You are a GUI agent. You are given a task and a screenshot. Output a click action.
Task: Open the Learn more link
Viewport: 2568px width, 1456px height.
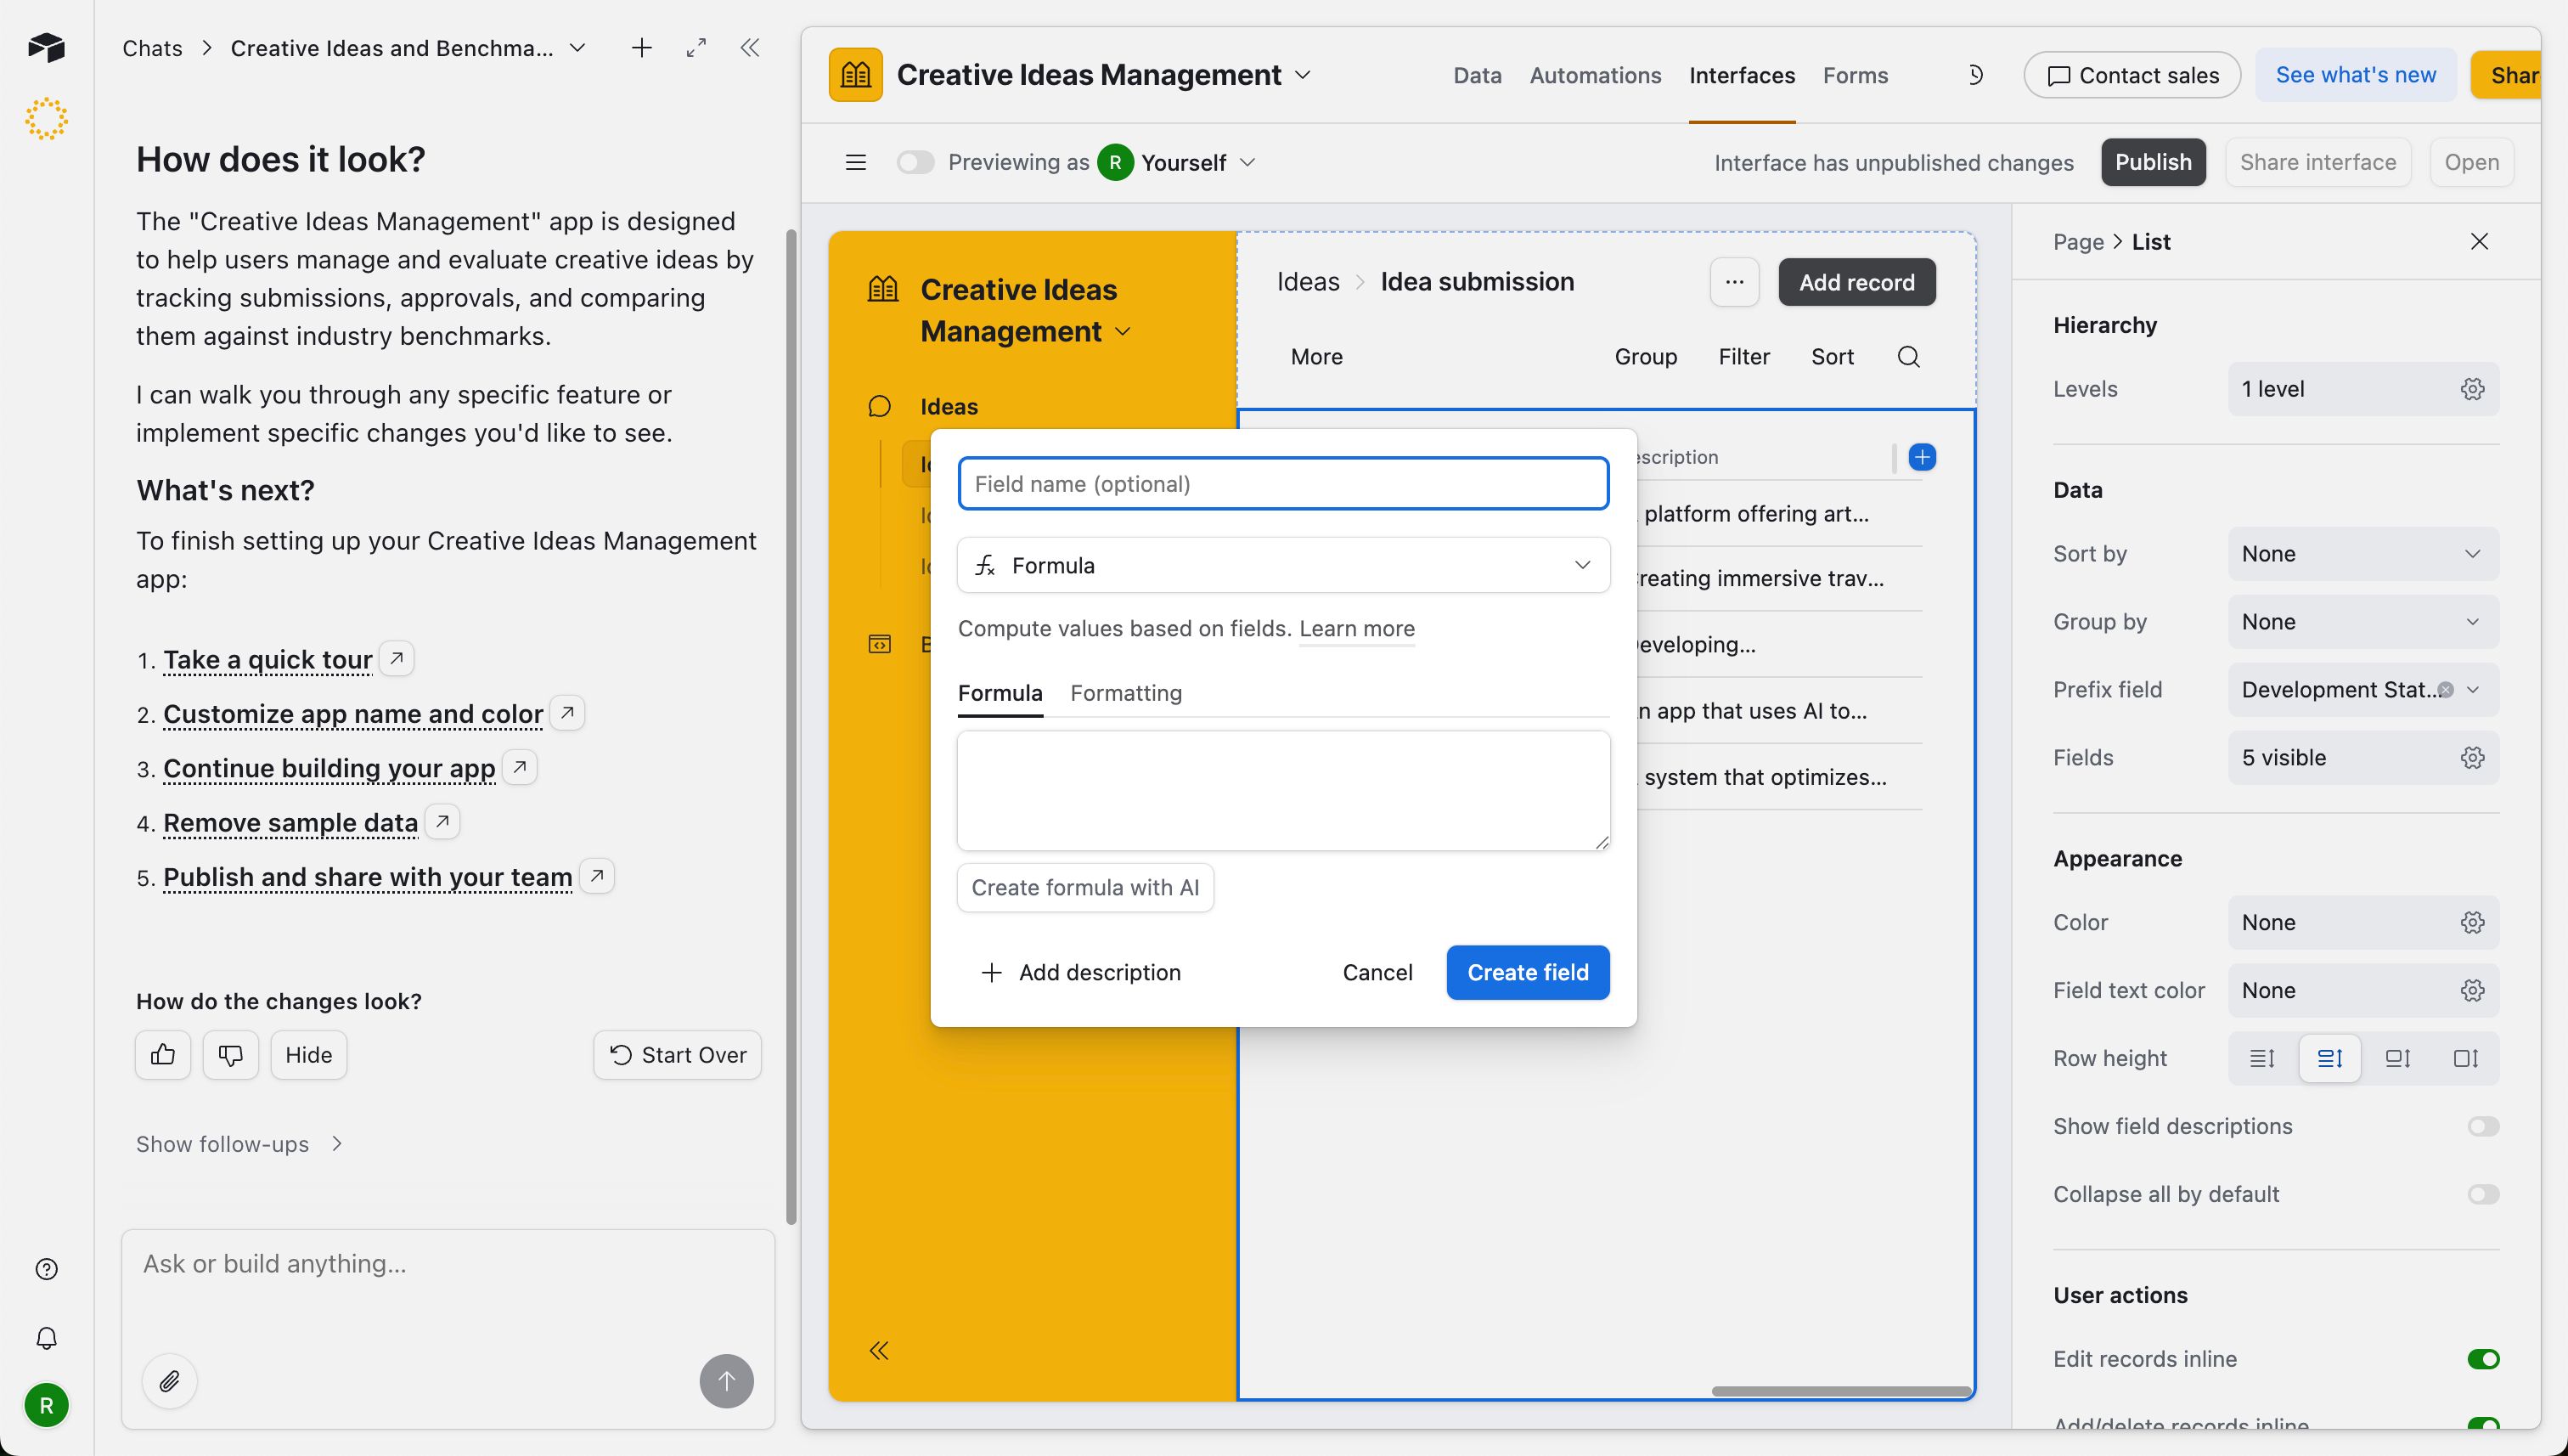(x=1356, y=628)
